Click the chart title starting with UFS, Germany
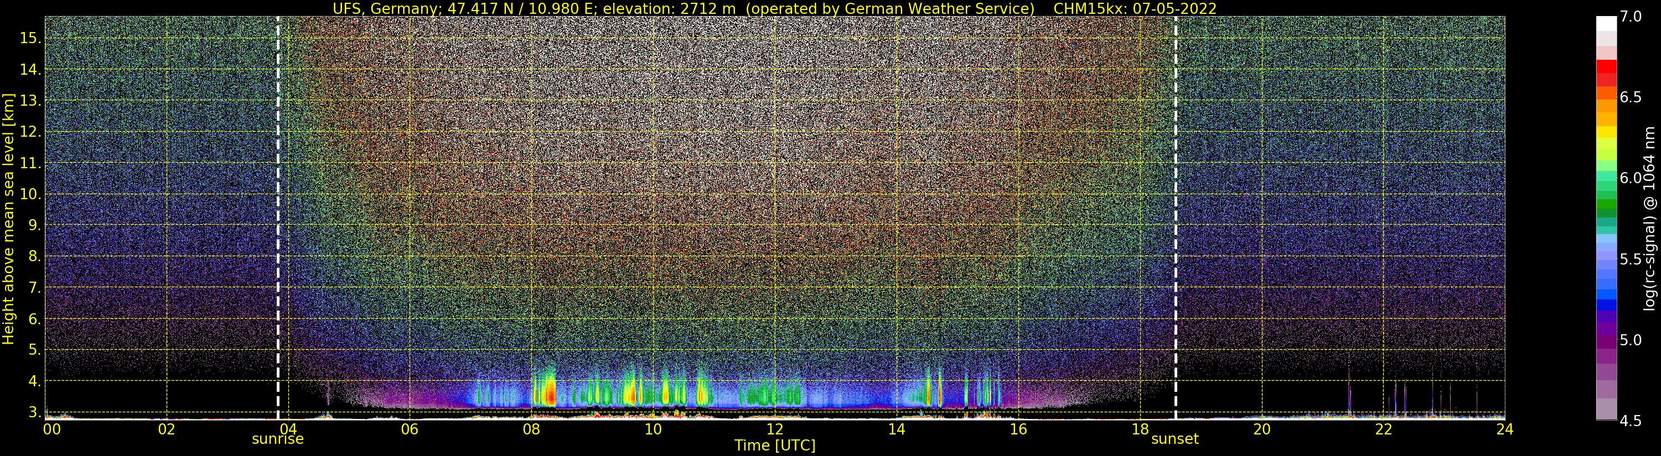 [x=774, y=8]
